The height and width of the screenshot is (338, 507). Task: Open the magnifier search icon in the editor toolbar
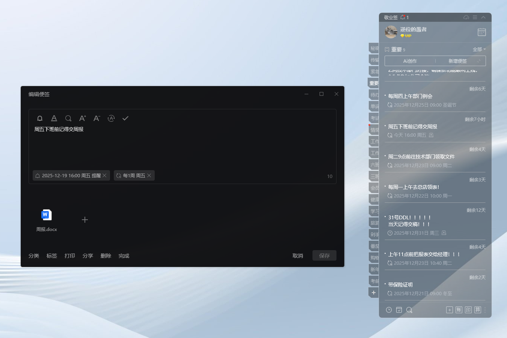(68, 118)
